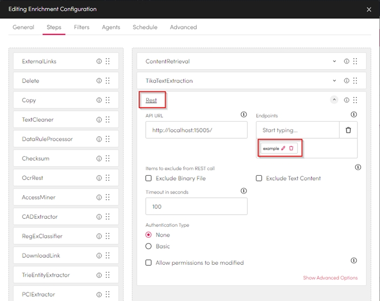Click the drag handle for ContentRetrieval step
Viewport: 380px width, 301px height.
pyautogui.click(x=355, y=62)
